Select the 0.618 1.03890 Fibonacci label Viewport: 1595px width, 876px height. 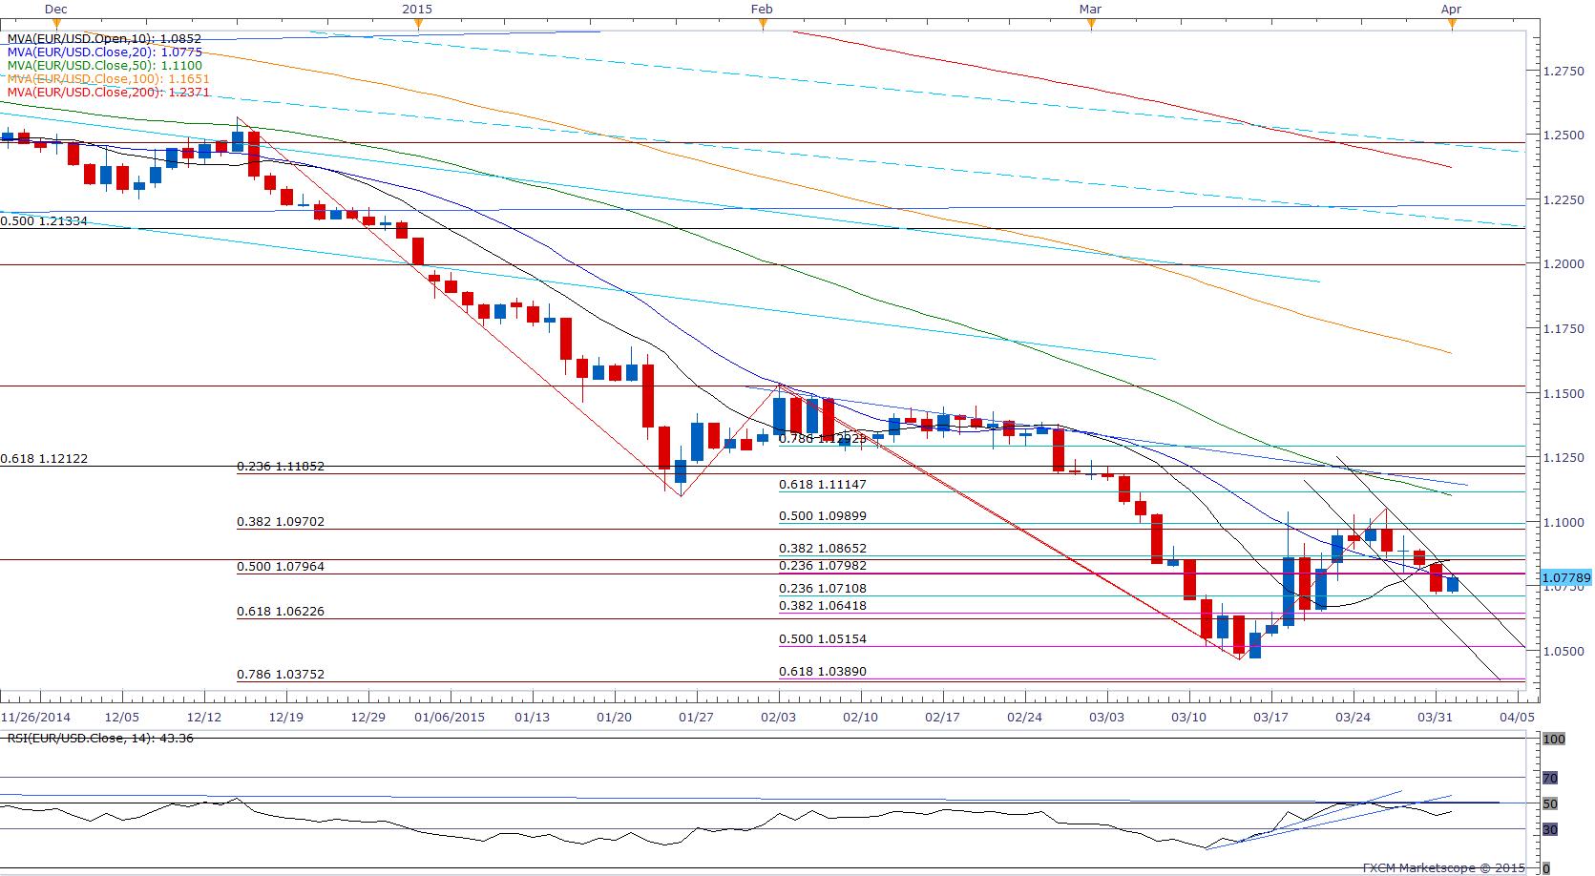(823, 672)
